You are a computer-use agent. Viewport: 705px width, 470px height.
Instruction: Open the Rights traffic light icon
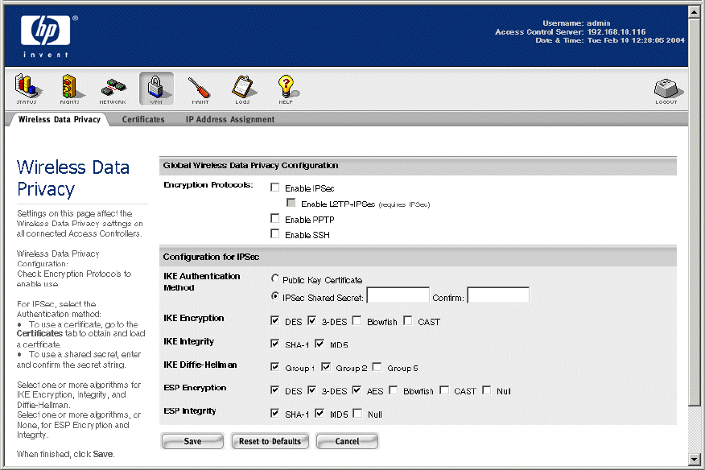click(70, 89)
